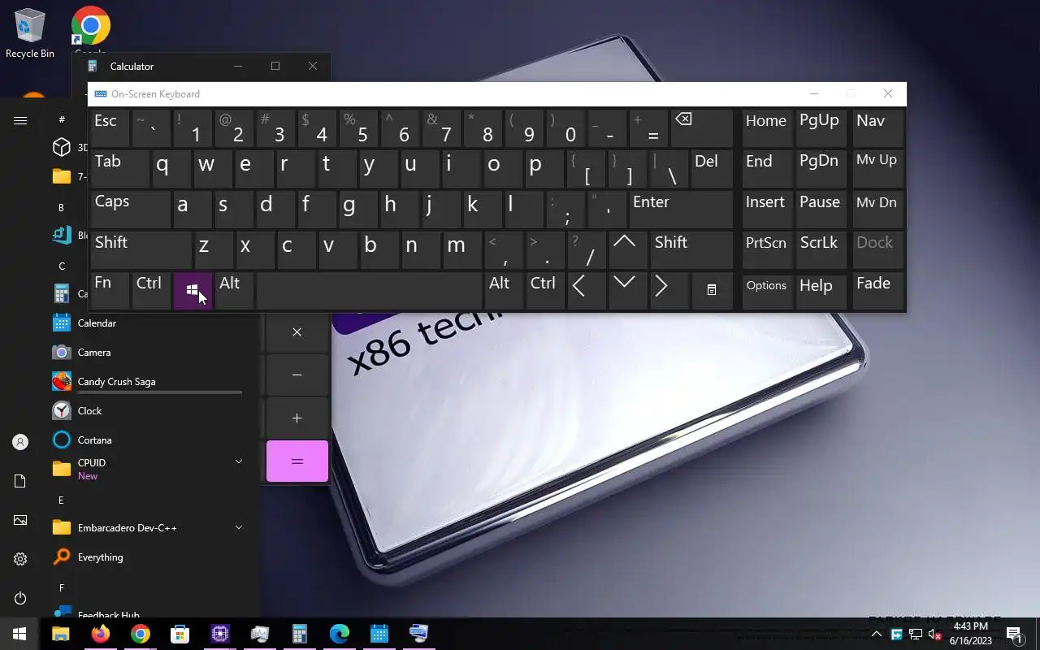This screenshot has width=1040, height=650.
Task: Click the Mv Up key
Action: click(878, 168)
